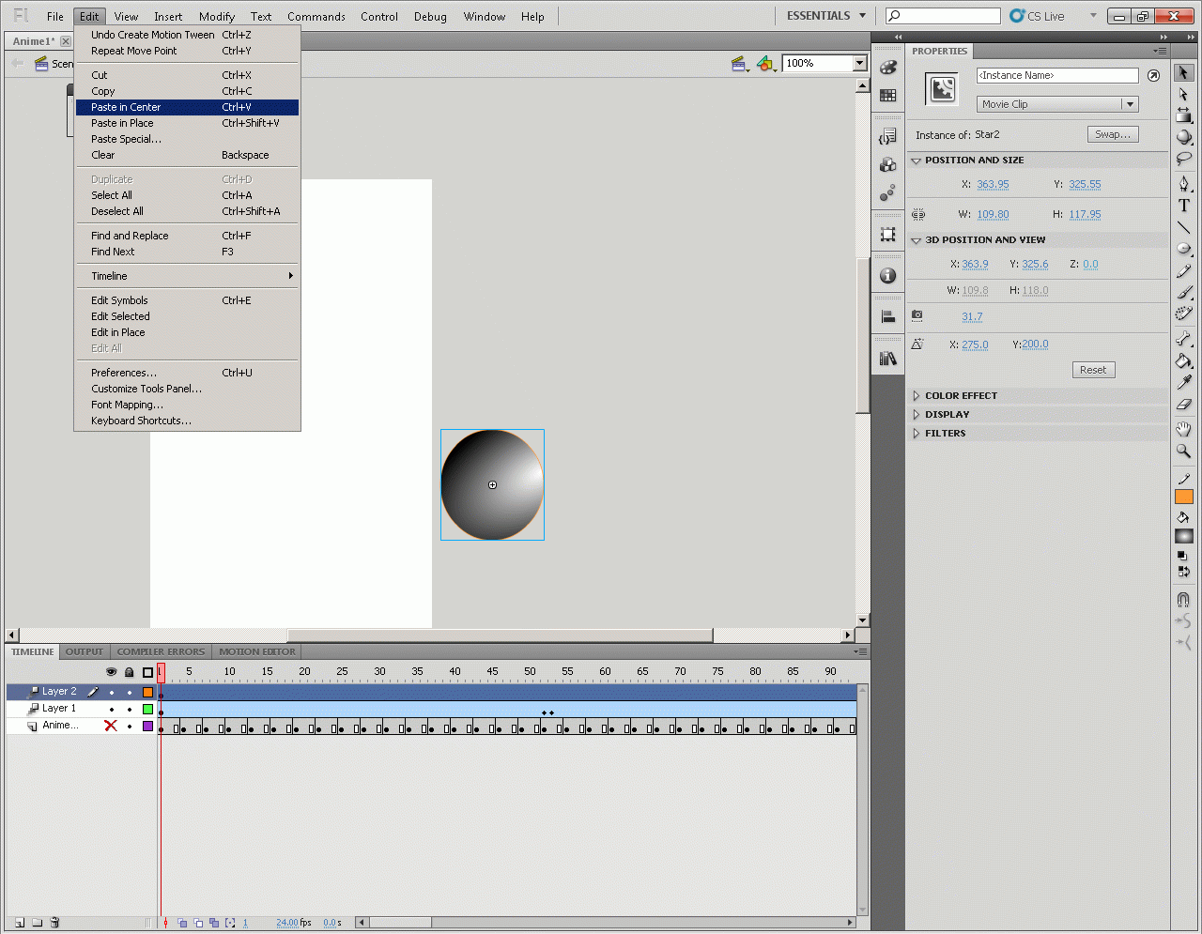Screen dimensions: 1202x934
Task: Expand the Filters section
Action: tap(945, 434)
